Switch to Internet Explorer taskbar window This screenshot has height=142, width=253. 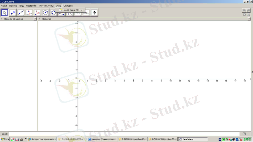[x=42, y=139]
